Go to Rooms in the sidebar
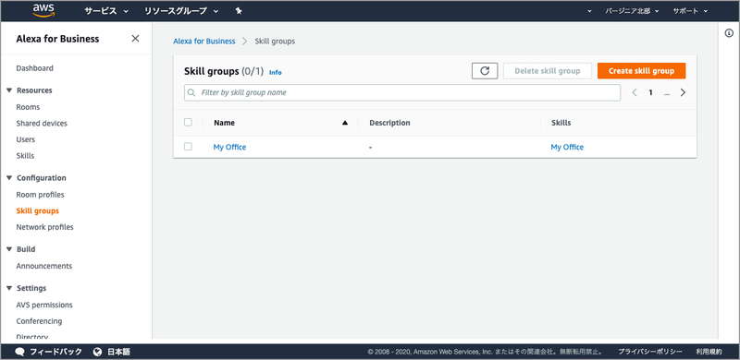The image size is (740, 360). (x=28, y=107)
